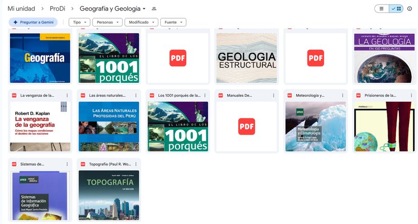The image size is (418, 224).
Task: Switch to grid layout view
Action: [x=396, y=9]
